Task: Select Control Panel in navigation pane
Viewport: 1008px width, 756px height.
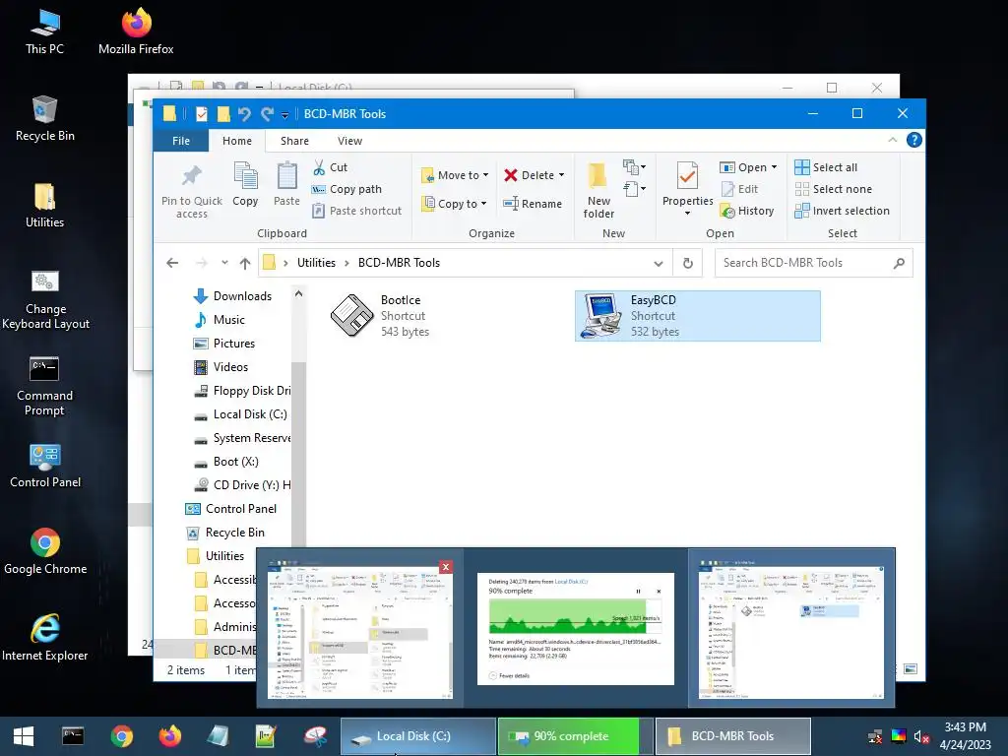Action: click(230, 509)
